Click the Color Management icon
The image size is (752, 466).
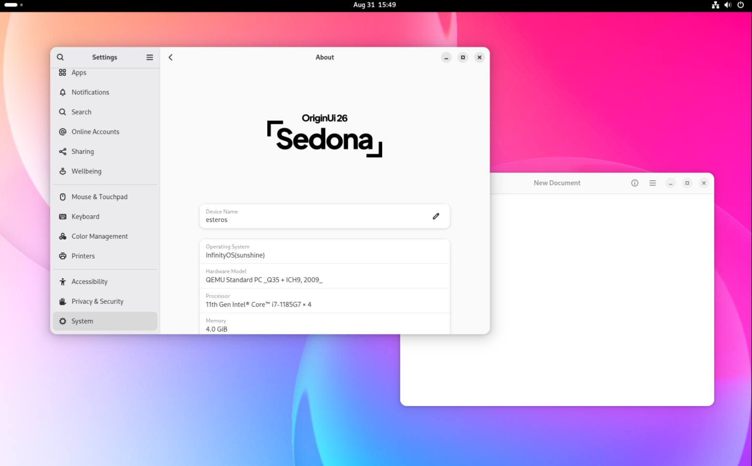click(x=62, y=236)
